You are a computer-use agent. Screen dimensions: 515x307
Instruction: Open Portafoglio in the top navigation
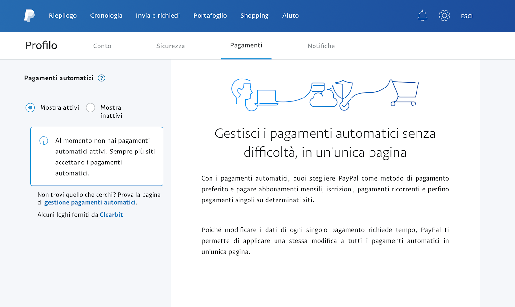coord(210,15)
